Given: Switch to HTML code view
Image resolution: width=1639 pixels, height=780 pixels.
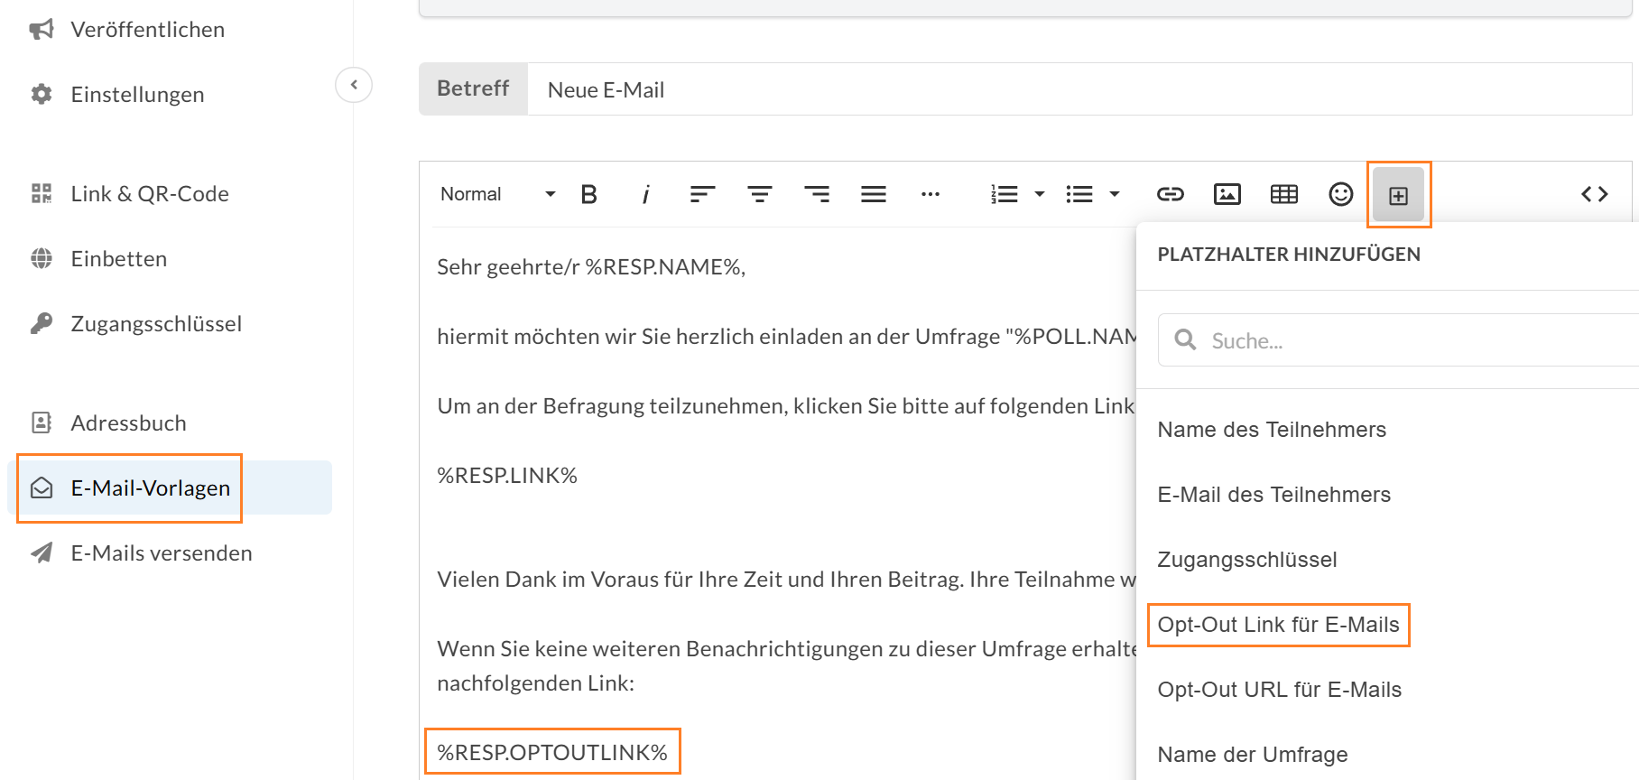Looking at the screenshot, I should [1595, 194].
